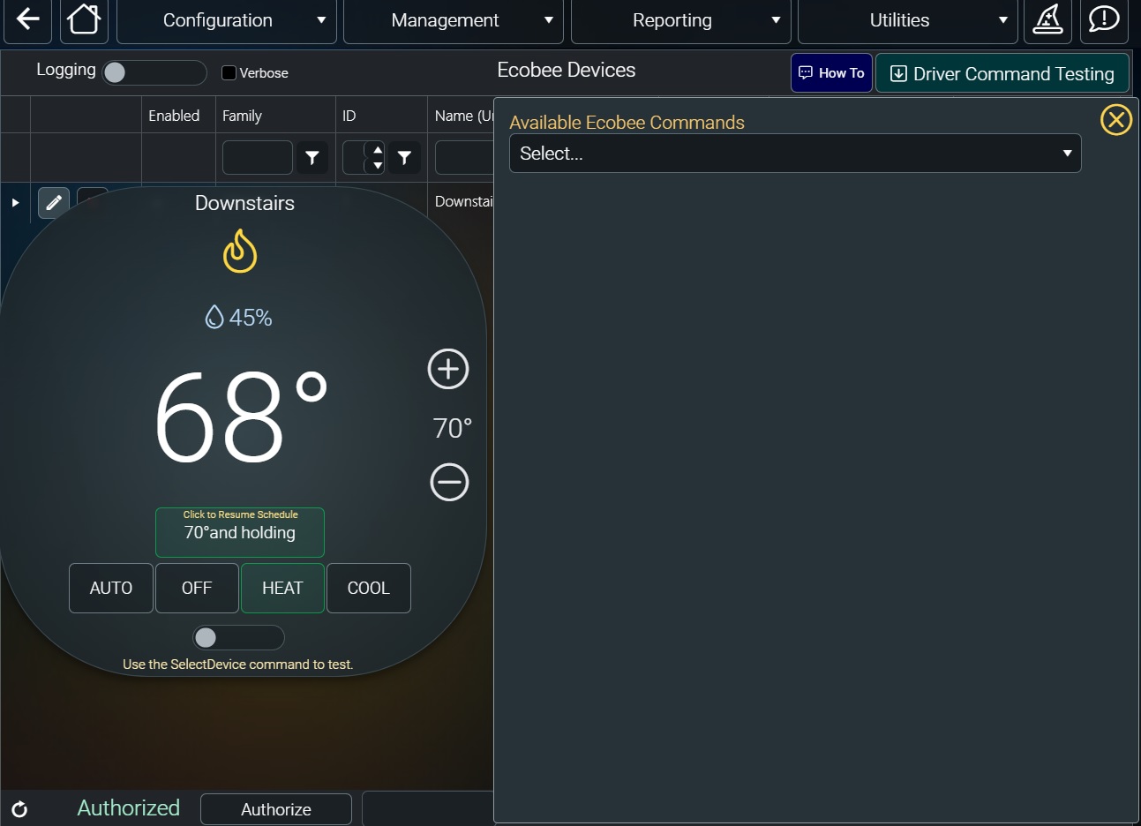Click the Name filter input field
Screen dimensions: 1141x826
click(x=464, y=158)
